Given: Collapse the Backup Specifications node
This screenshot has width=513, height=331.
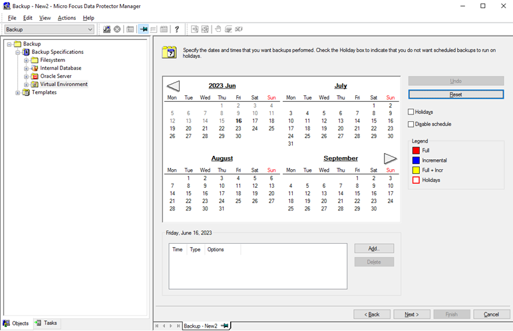Looking at the screenshot, I should (18, 53).
